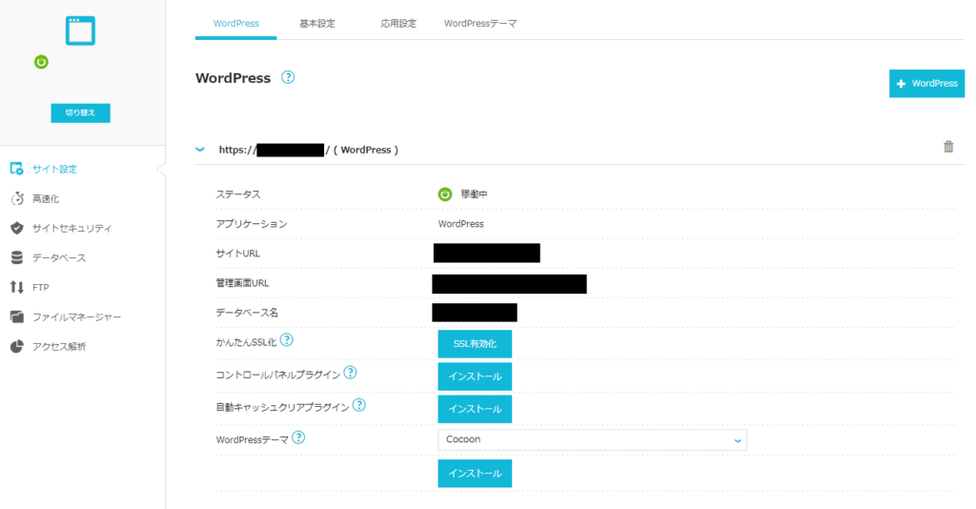Open サイト設定 in the sidebar
This screenshot has width=976, height=509.
click(54, 169)
